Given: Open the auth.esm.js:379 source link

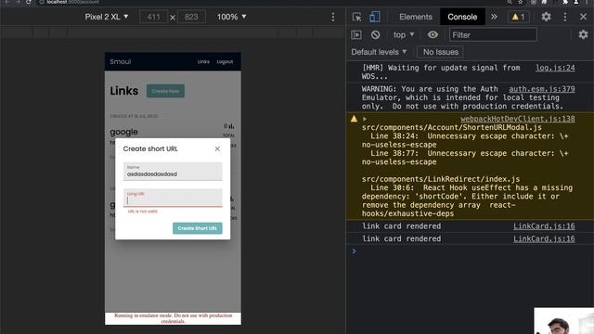Looking at the screenshot, I should point(542,89).
